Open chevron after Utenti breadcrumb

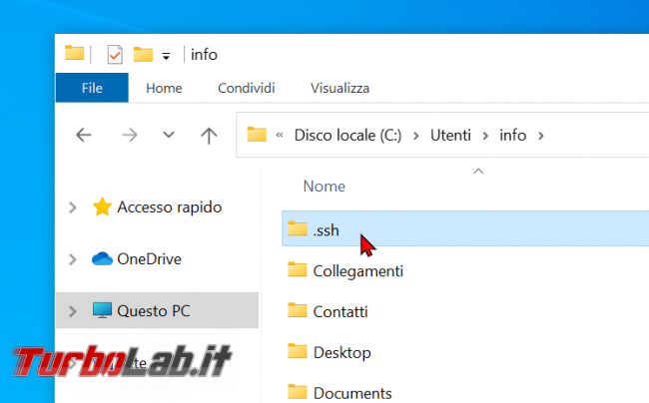[485, 136]
